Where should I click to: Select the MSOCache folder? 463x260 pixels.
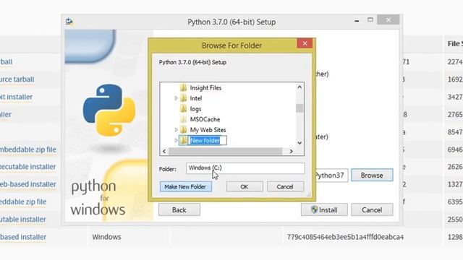pos(205,119)
